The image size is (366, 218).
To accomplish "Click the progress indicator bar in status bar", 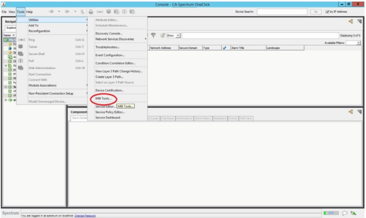I will (x=331, y=213).
